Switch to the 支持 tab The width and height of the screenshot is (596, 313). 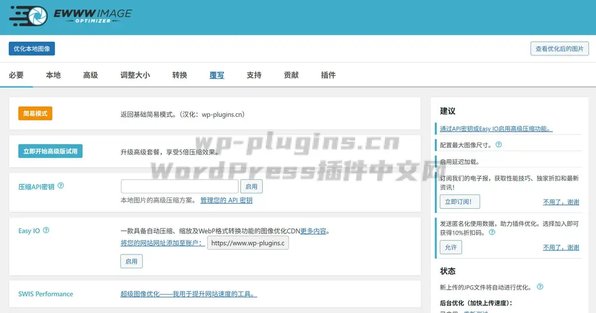point(254,75)
